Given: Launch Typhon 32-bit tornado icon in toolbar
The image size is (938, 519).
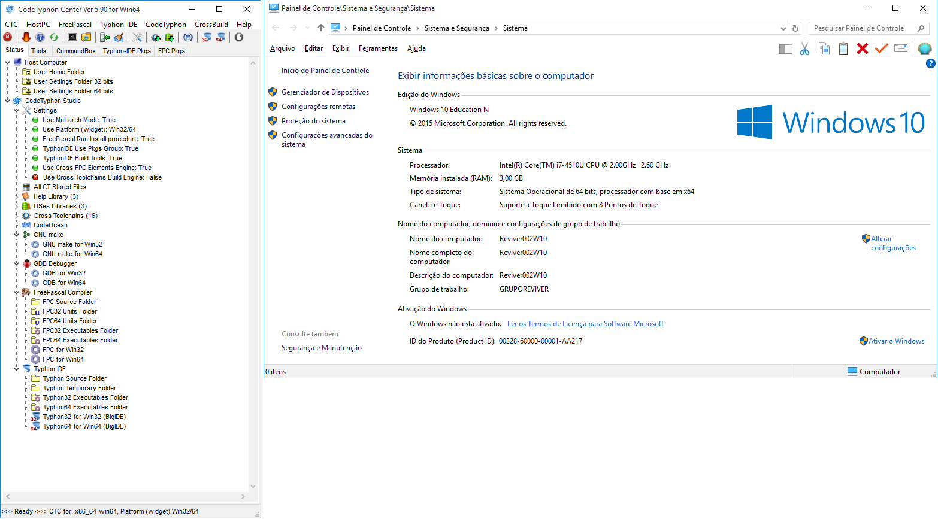Looking at the screenshot, I should click(206, 37).
